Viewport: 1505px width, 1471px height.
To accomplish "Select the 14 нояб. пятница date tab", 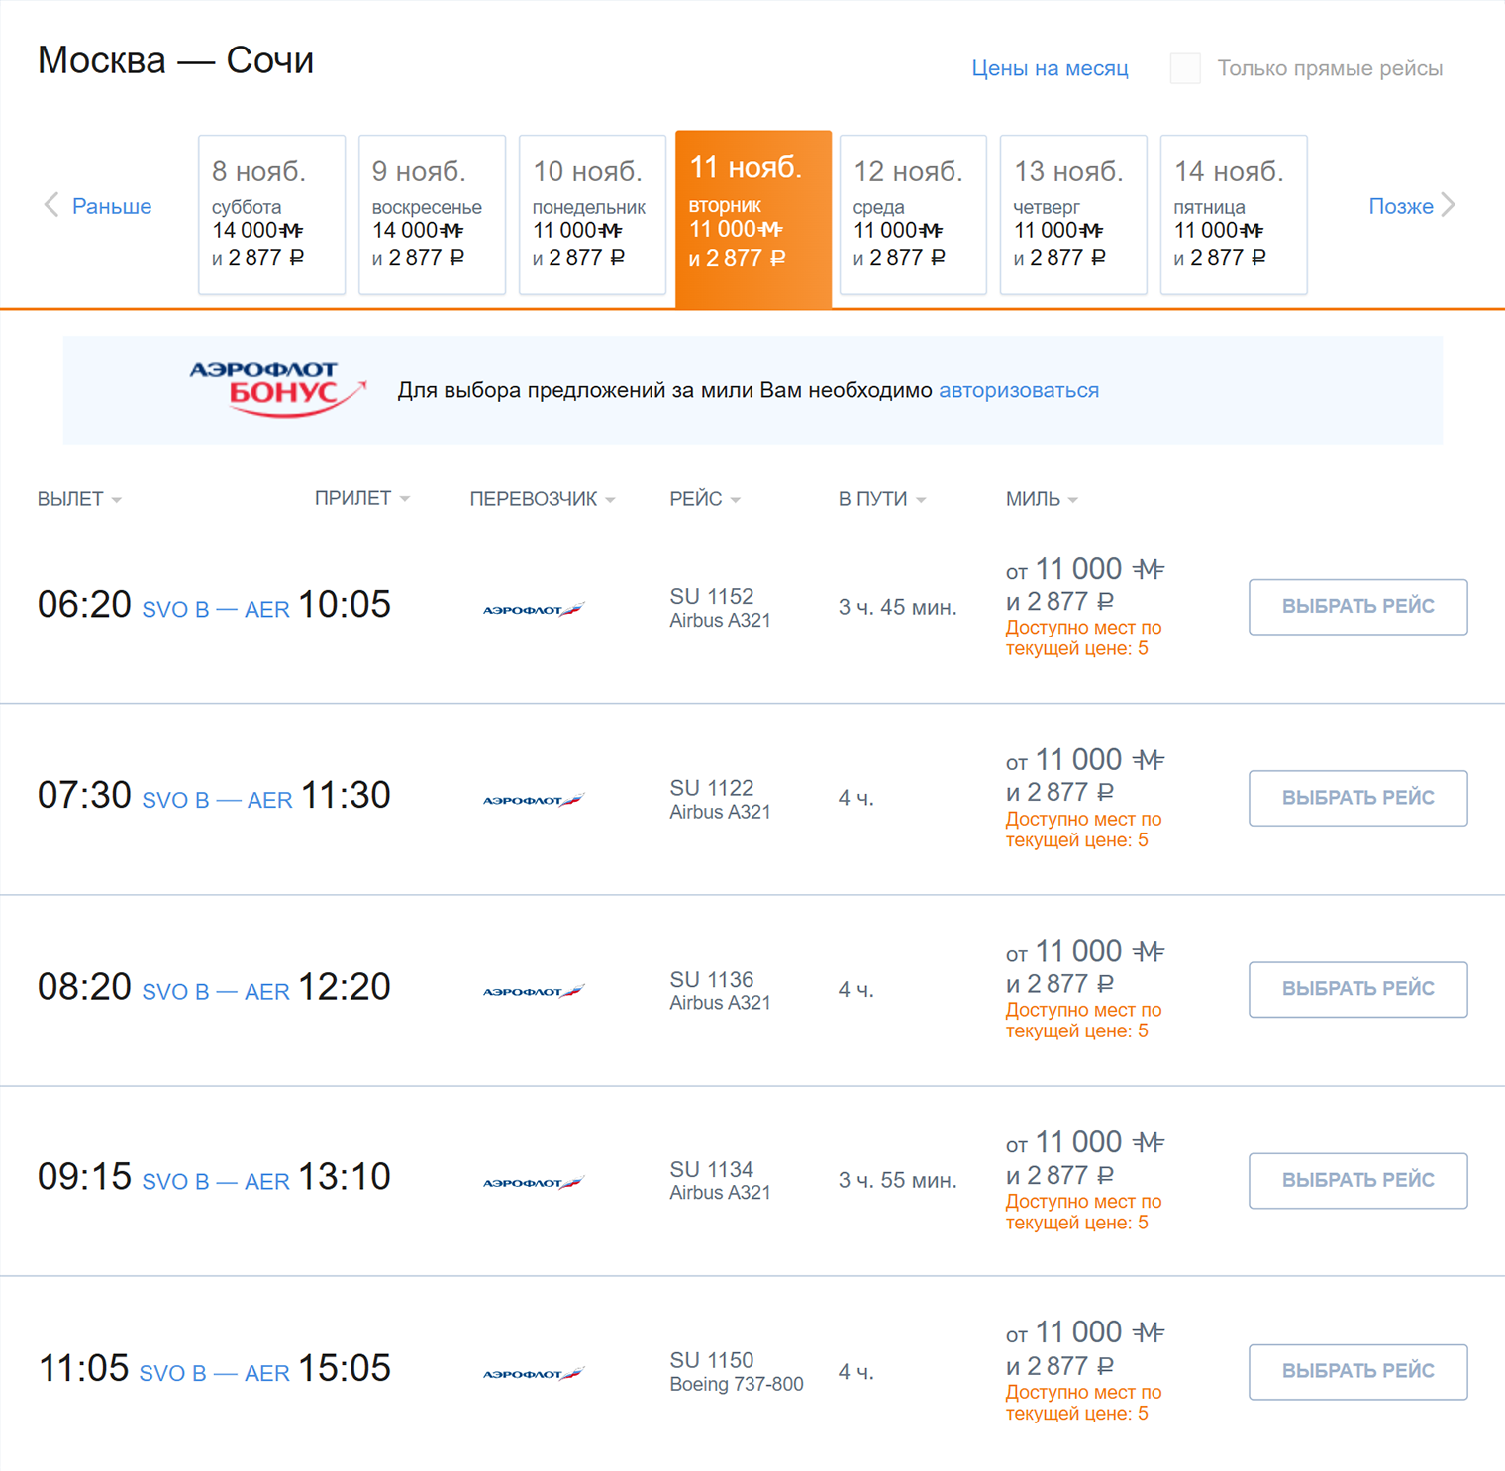I will tap(1234, 215).
